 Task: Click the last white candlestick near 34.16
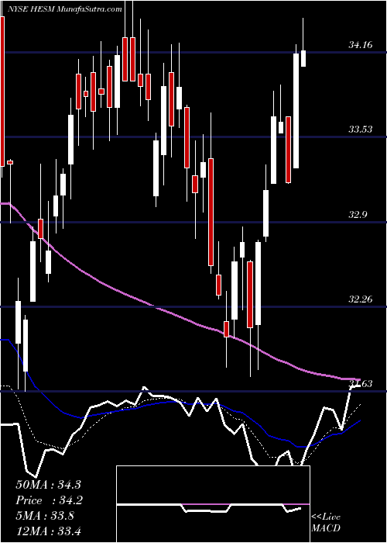pyautogui.click(x=303, y=58)
